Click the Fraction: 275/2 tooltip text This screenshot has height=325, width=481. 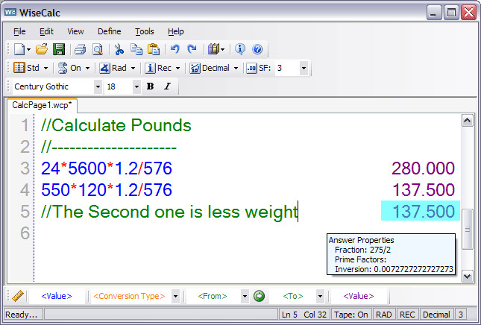[362, 250]
